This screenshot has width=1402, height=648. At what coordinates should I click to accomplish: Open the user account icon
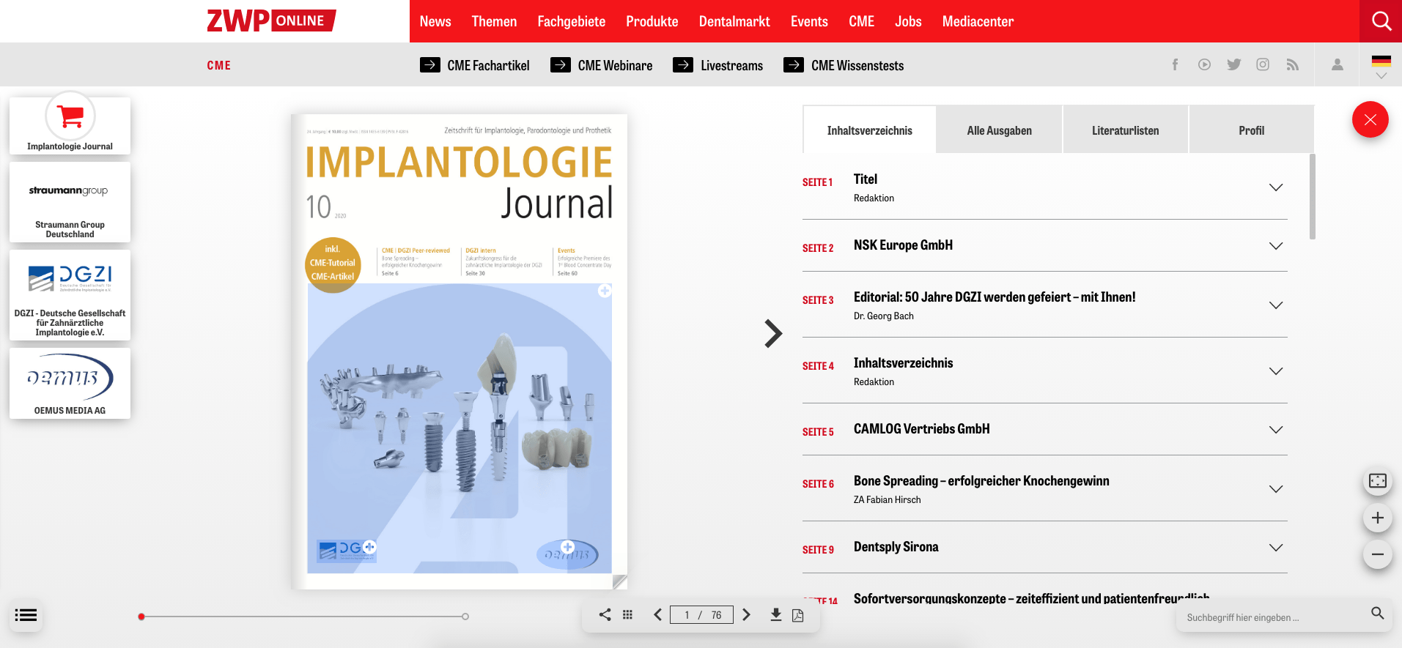[1338, 64]
